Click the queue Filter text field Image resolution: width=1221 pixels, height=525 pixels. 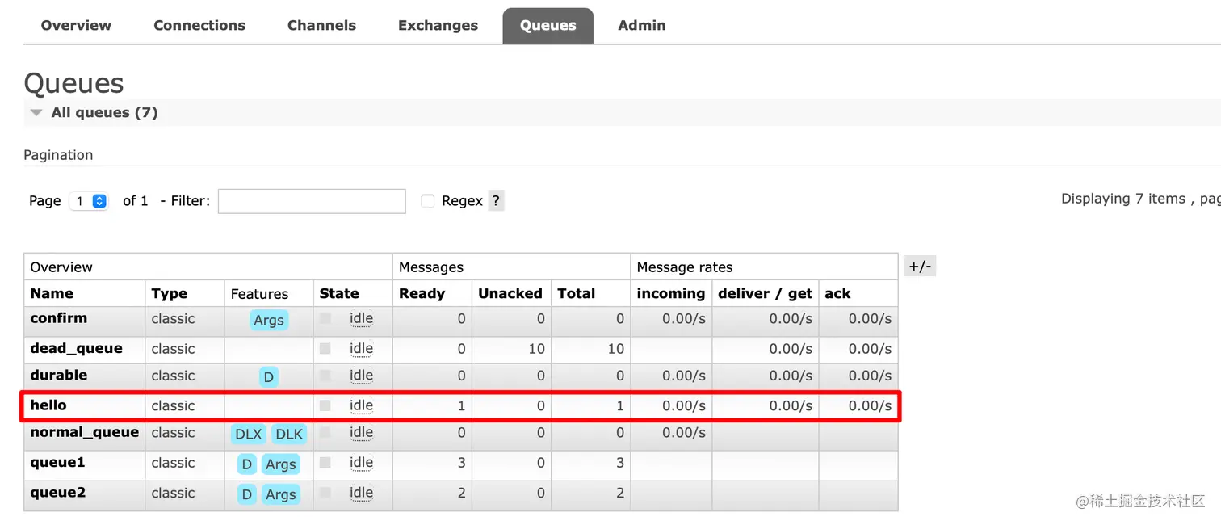pos(312,201)
